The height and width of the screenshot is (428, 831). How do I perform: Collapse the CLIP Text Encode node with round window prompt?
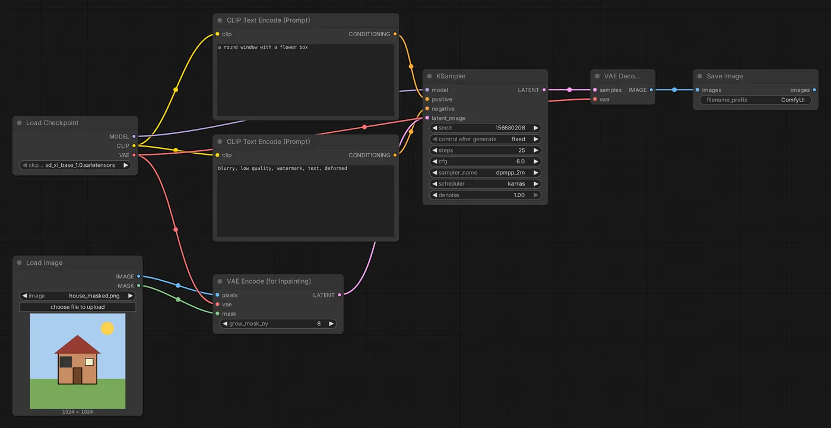coord(220,20)
